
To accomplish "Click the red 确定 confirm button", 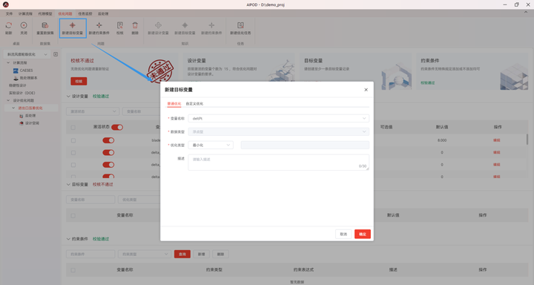I will tap(363, 235).
